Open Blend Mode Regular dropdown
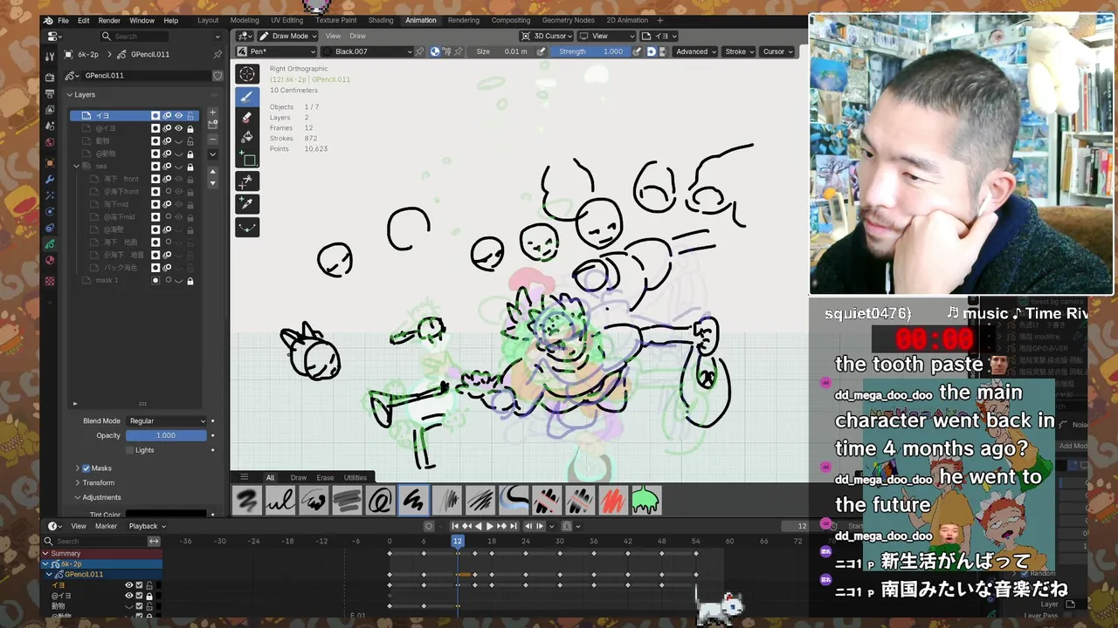Viewport: 1118px width, 628px height. point(167,421)
